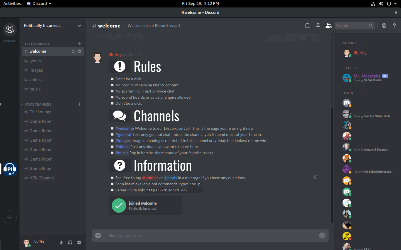The width and height of the screenshot is (401, 250).
Task: Toggle microphone mute
Action: point(61,242)
